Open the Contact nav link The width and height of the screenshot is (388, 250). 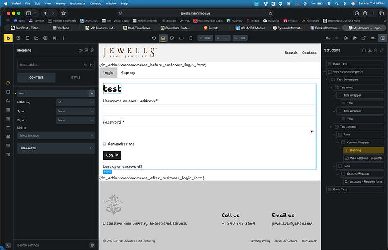click(x=309, y=53)
